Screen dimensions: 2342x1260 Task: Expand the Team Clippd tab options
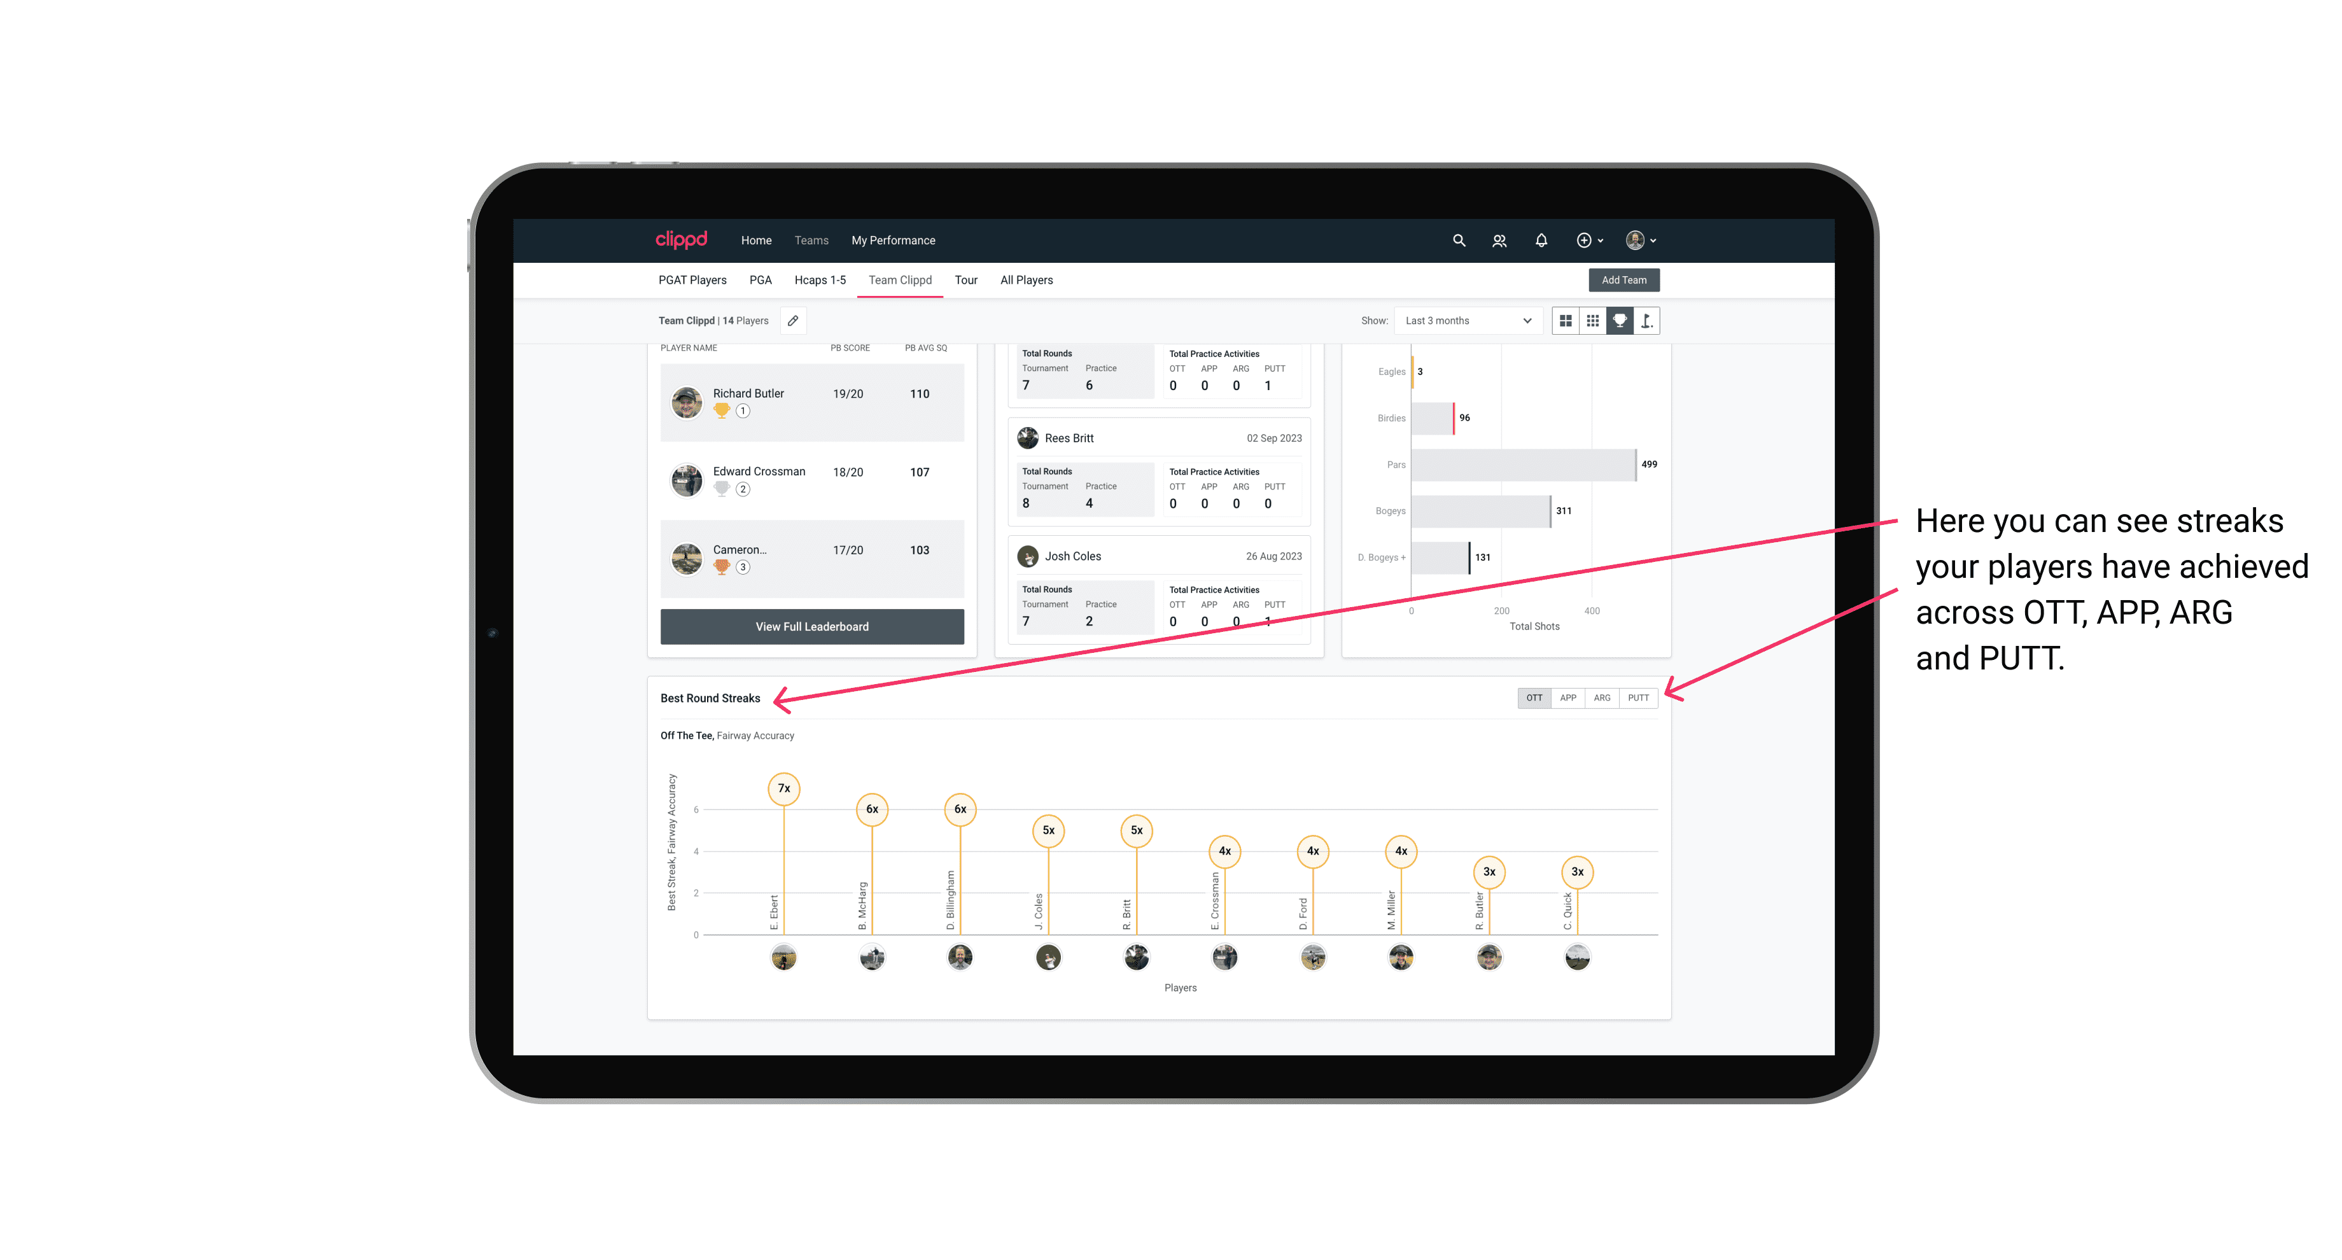901,281
